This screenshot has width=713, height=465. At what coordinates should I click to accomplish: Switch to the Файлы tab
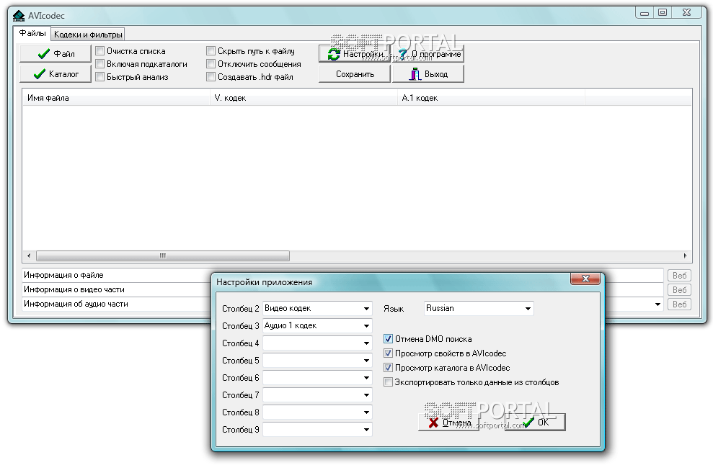coord(32,34)
